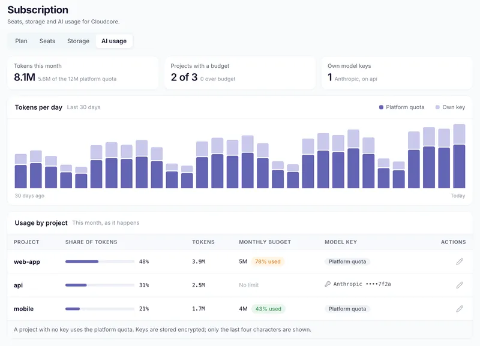Click the mobile project name
The image size is (480, 346).
click(x=23, y=309)
